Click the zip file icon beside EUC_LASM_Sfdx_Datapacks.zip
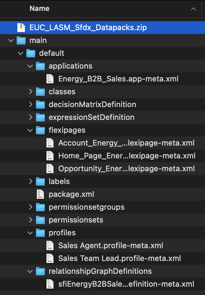This screenshot has width=205, height=295. 21,28
